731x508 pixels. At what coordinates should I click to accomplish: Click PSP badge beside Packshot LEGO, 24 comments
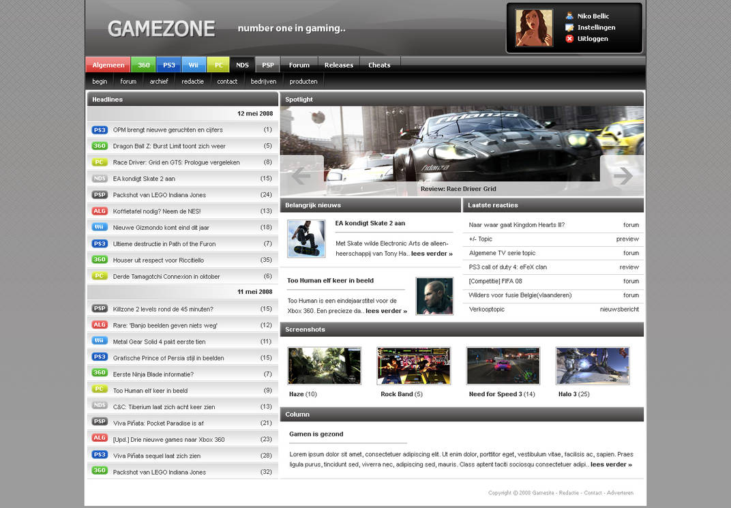(100, 195)
